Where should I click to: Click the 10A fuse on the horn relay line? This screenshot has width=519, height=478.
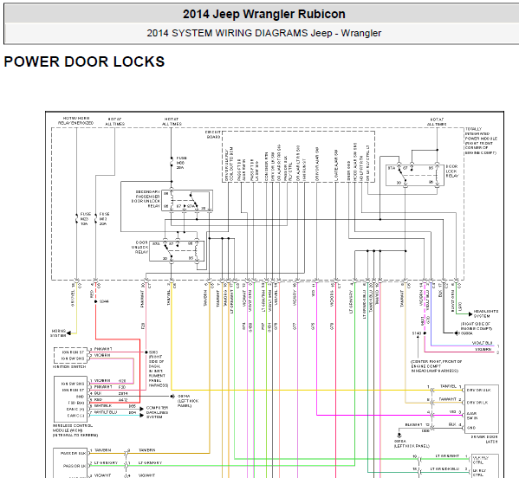(x=77, y=219)
